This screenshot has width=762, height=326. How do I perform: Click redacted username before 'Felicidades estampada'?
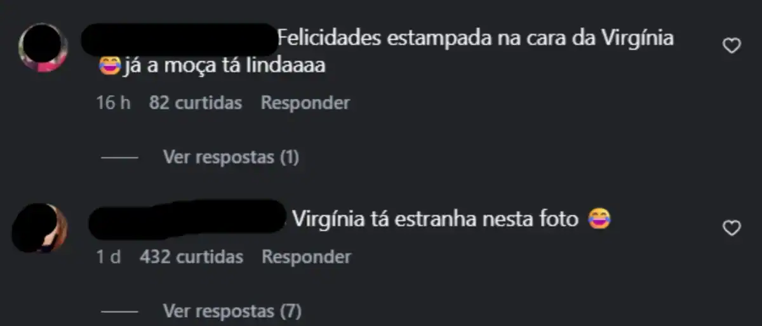point(180,39)
